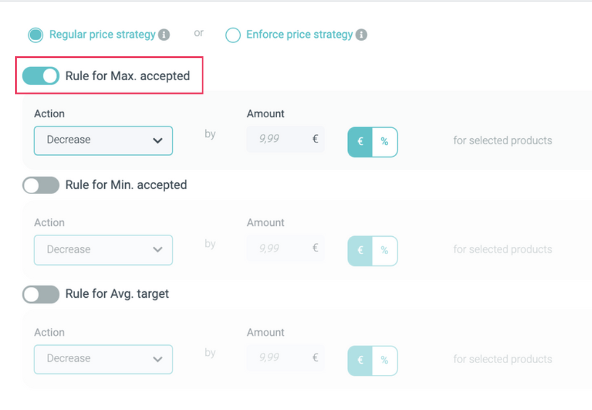This screenshot has width=592, height=410.
Task: Open the Max. accepted Action dropdown
Action: click(x=103, y=140)
